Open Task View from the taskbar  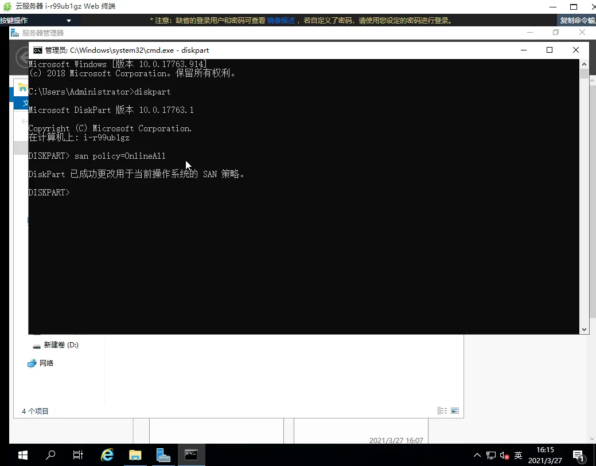(x=78, y=455)
